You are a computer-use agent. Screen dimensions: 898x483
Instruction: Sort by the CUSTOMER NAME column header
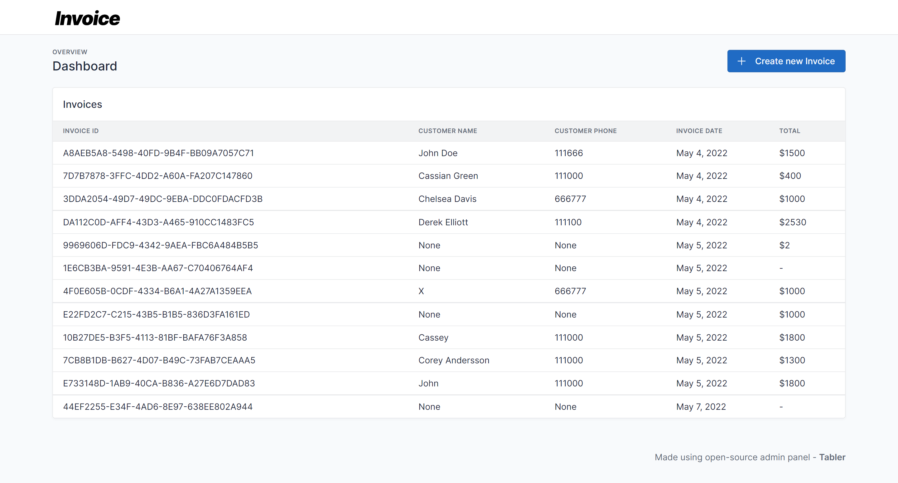pos(448,131)
